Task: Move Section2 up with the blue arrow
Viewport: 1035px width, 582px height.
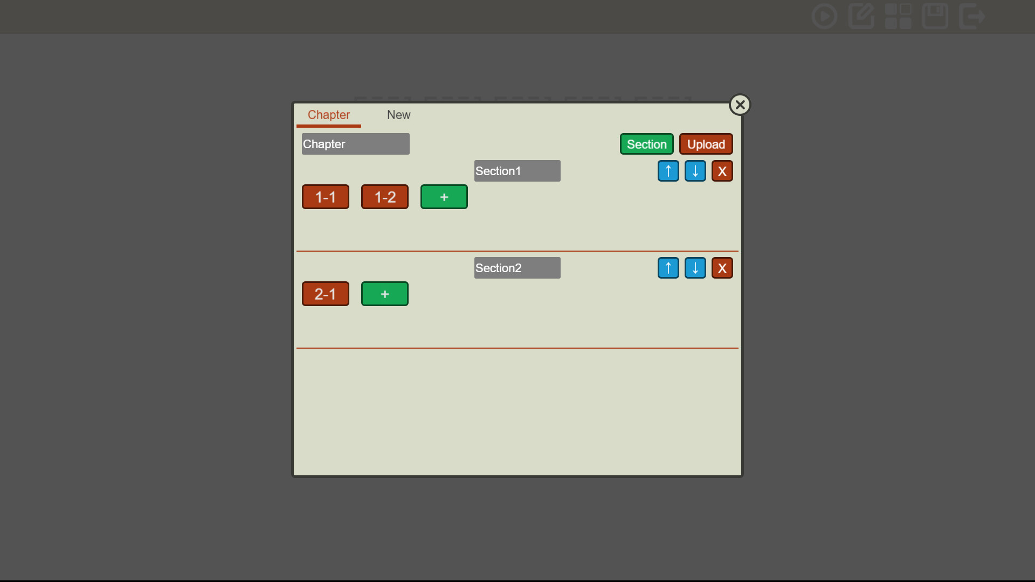Action: click(x=668, y=268)
